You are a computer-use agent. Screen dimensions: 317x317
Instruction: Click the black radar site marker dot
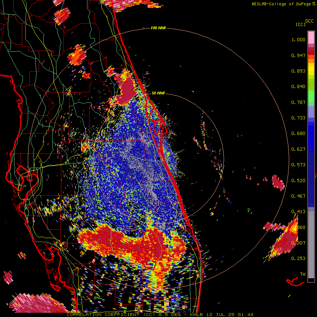(x=158, y=159)
